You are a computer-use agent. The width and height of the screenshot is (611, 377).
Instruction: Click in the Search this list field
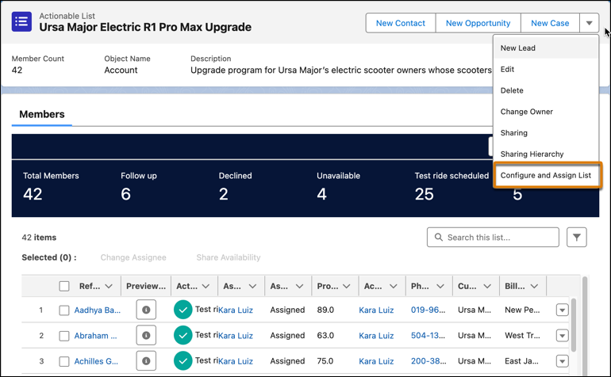click(493, 238)
